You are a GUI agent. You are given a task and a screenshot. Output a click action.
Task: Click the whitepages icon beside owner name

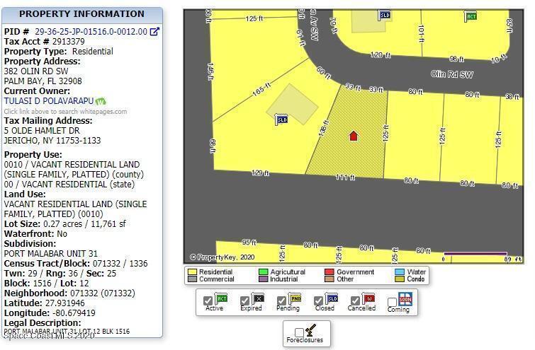point(101,101)
